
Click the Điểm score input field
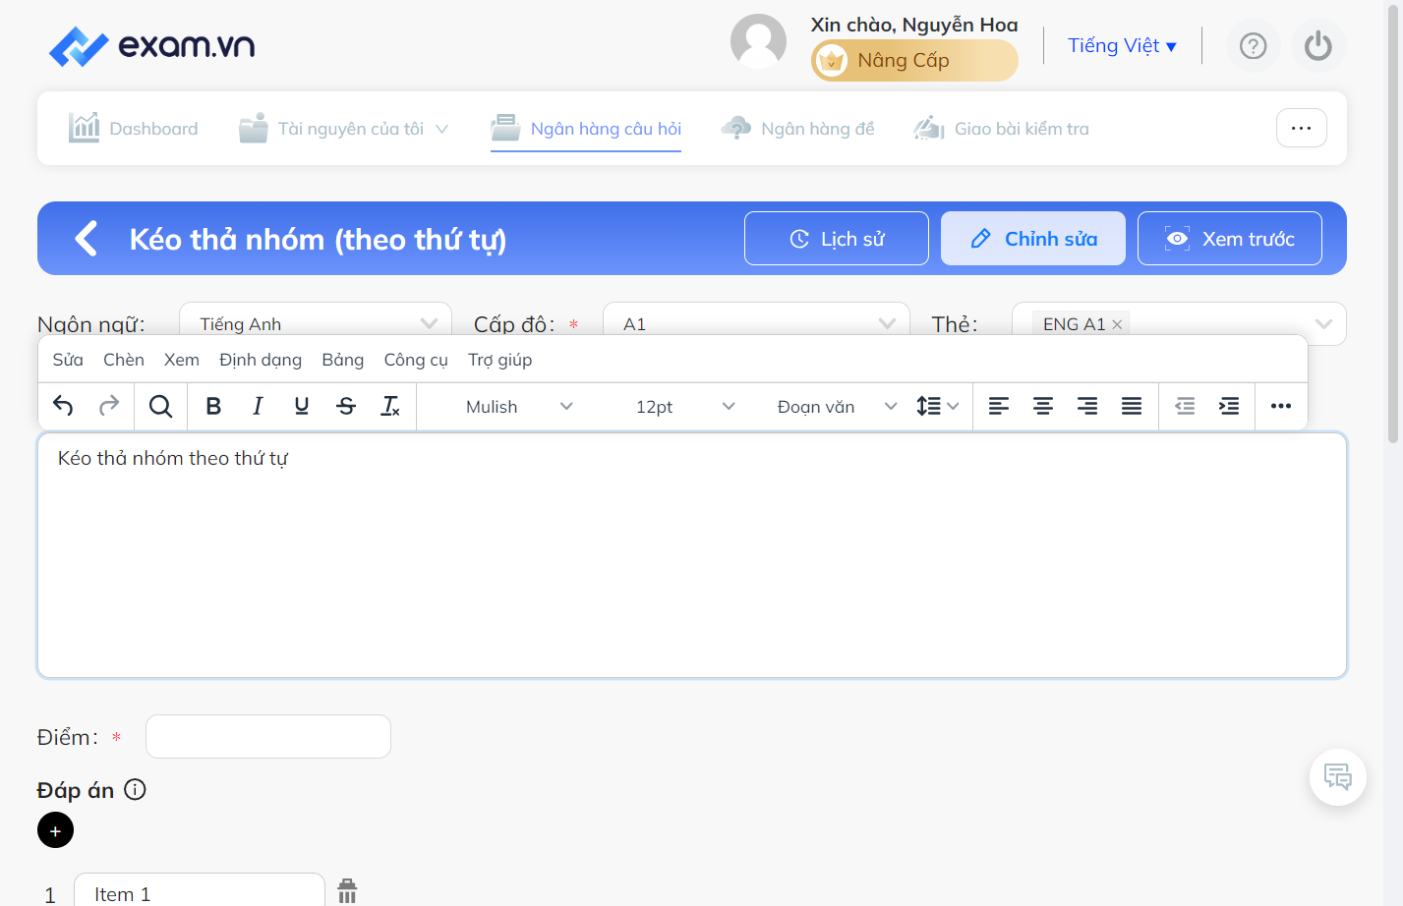[268, 736]
